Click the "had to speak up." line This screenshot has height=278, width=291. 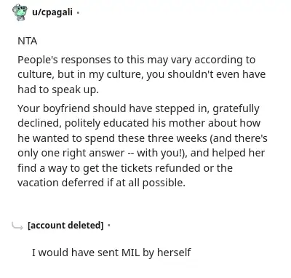tap(58, 90)
